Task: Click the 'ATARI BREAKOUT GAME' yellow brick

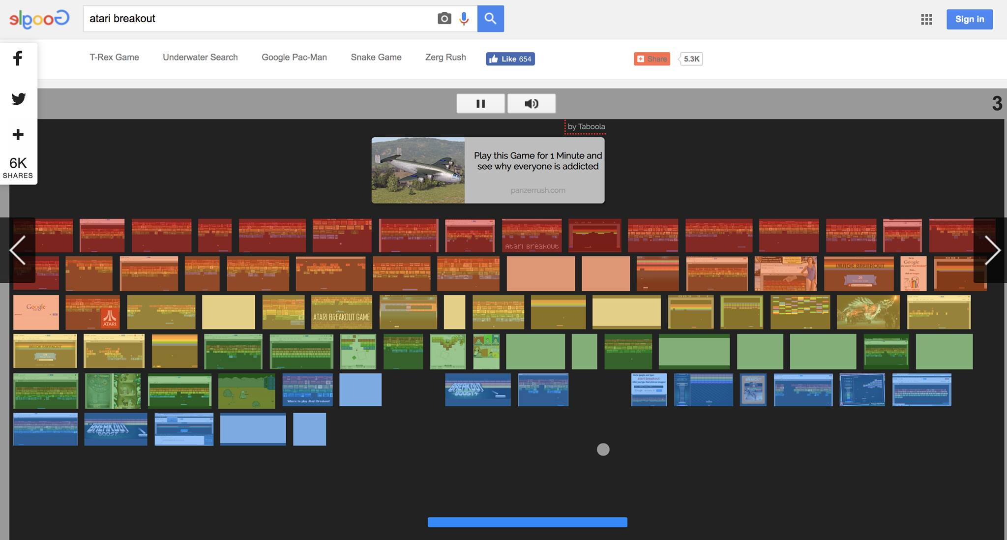Action: 342,312
